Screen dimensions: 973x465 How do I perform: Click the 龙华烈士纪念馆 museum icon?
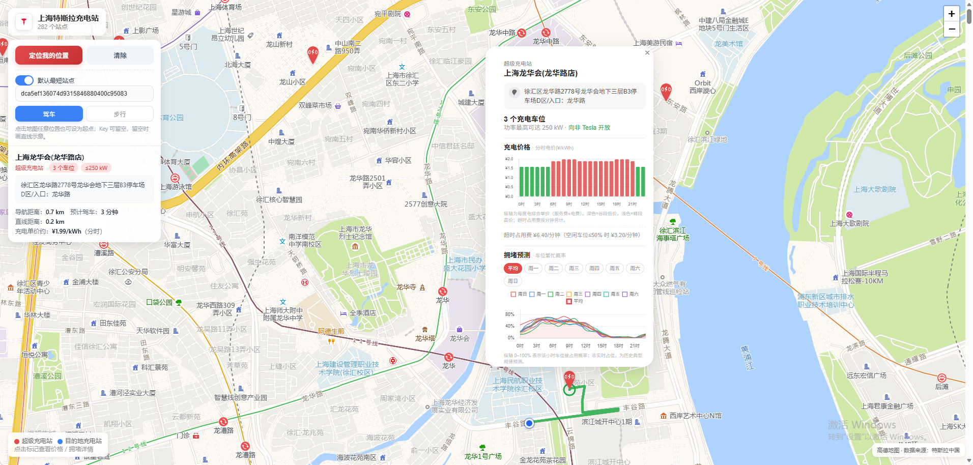tap(355, 247)
